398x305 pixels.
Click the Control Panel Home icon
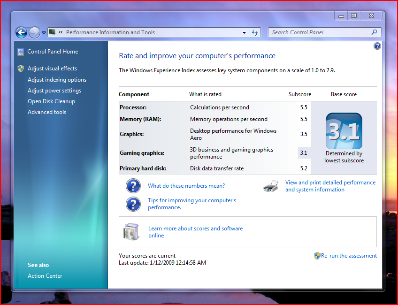(21, 52)
